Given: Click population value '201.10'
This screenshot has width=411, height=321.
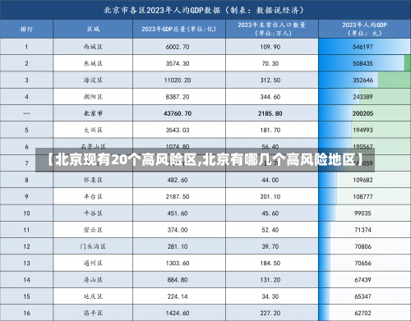Looking at the screenshot, I should (270, 196).
